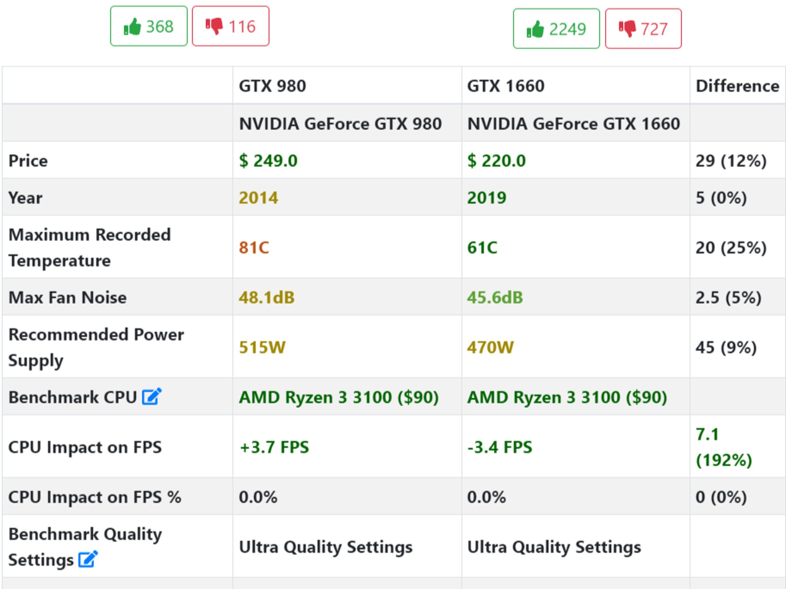Click the -3.4 FPS value
This screenshot has width=786, height=589.
coord(500,447)
